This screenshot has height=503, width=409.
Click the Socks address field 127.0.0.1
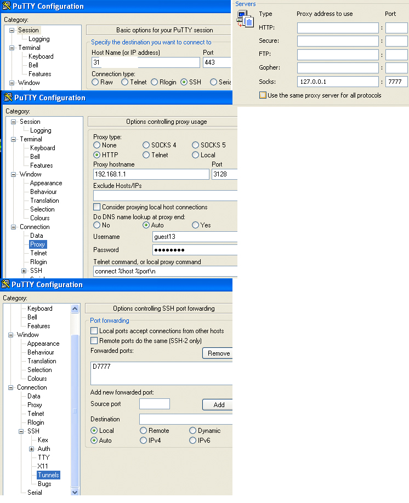click(338, 82)
